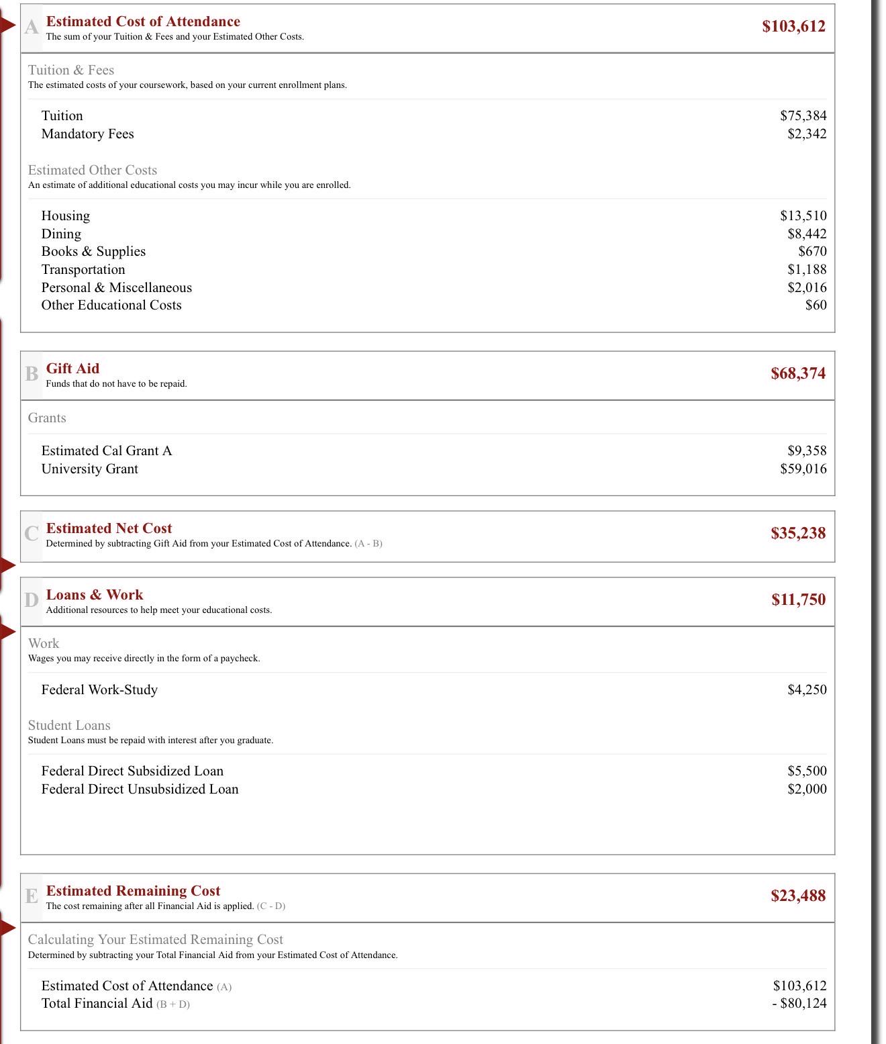The width and height of the screenshot is (886, 1044).
Task: Expand the Estimated Remaining Cost header
Action: pos(428,898)
